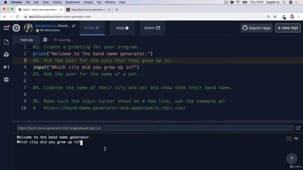Bookmark this page with star icon
This screenshot has width=303, height=170.
tap(275, 17)
